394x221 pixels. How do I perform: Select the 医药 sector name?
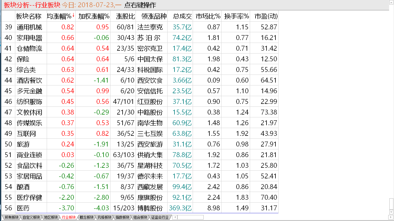coord(23,208)
